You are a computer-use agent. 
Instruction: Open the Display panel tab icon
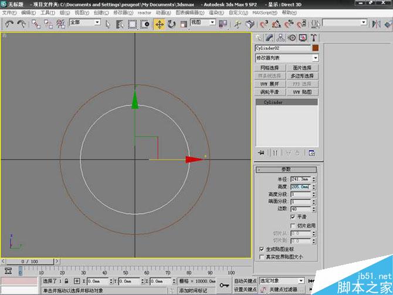(x=303, y=38)
